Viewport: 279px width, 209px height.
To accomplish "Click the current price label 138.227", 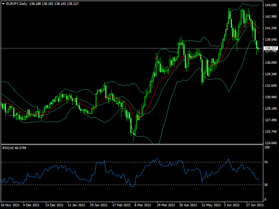I will [271, 48].
